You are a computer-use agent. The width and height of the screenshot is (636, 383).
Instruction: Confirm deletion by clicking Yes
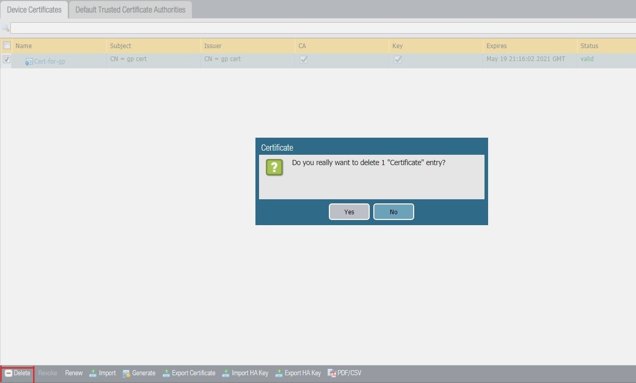pos(349,212)
